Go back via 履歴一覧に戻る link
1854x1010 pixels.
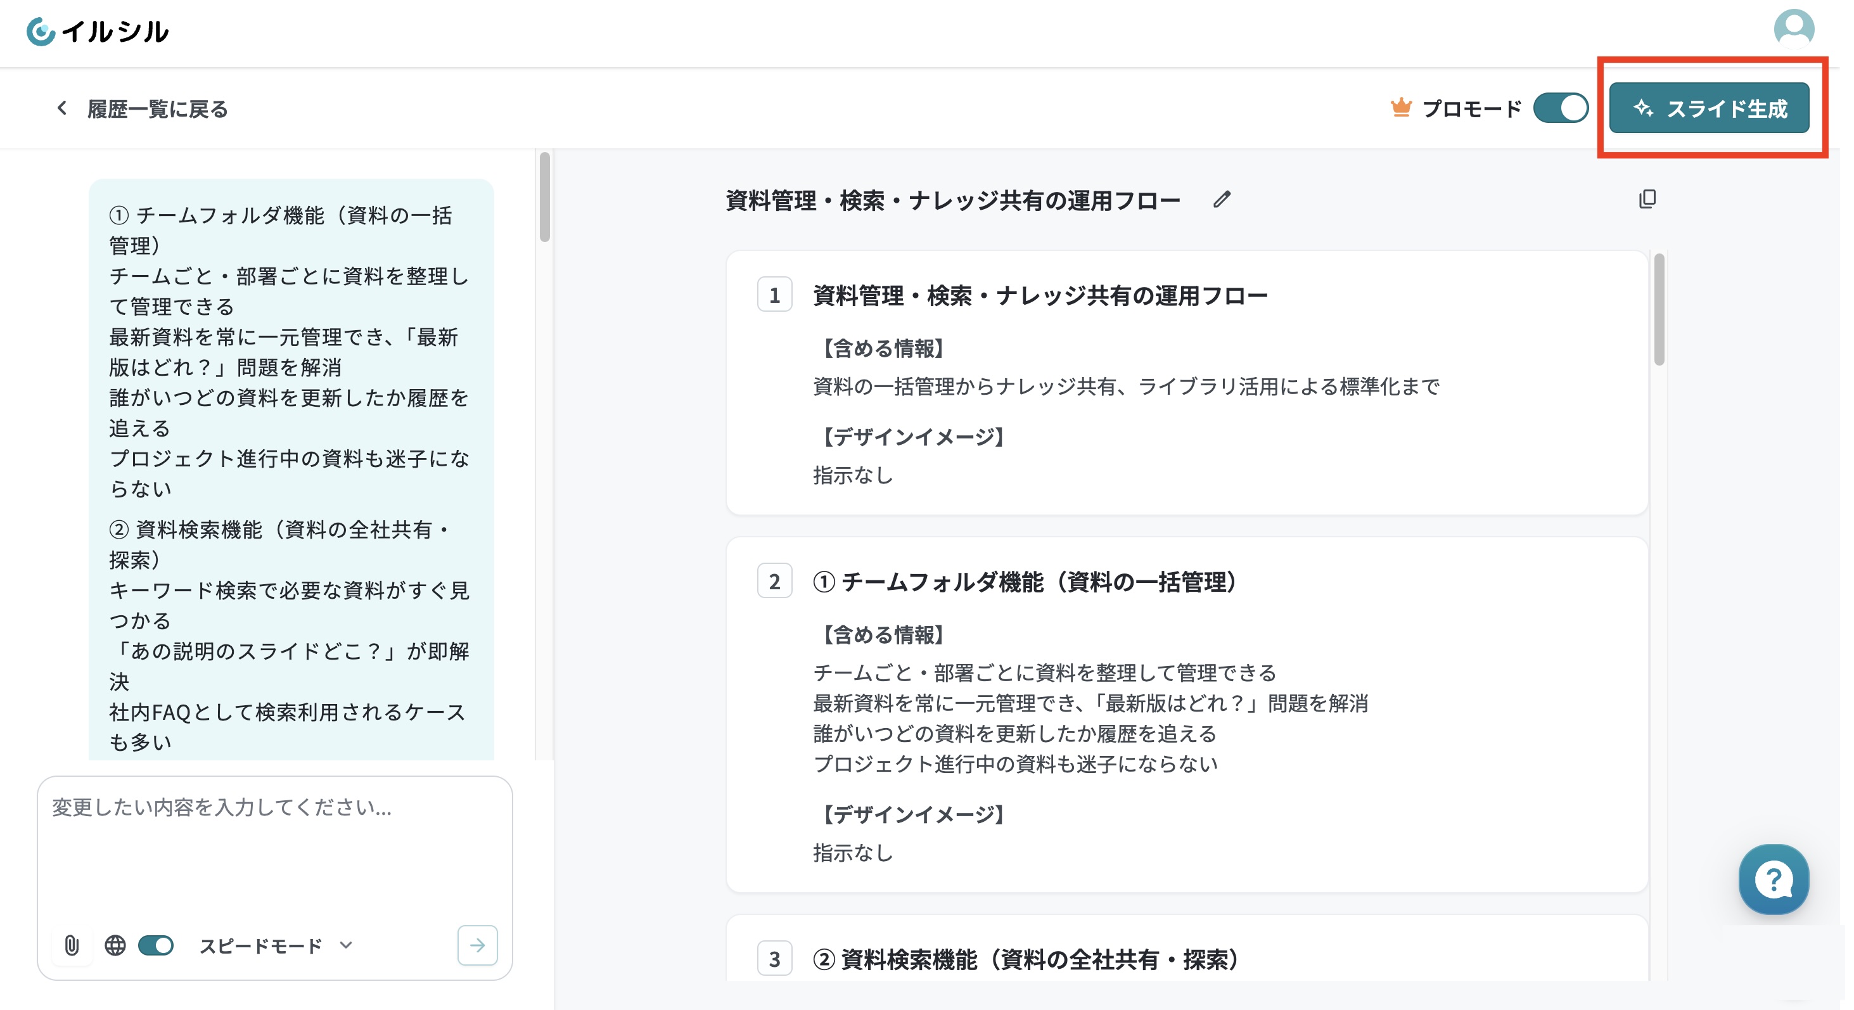pos(157,109)
